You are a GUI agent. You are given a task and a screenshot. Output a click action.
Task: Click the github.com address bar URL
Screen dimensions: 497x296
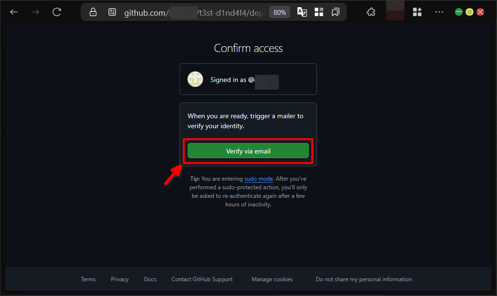[193, 13]
